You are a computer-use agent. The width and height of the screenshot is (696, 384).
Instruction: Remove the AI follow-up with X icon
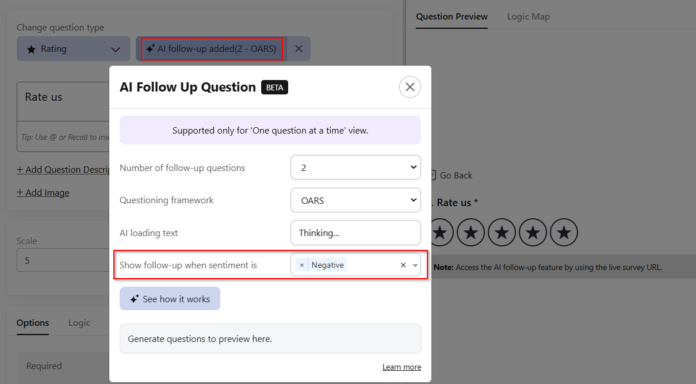[x=299, y=49]
